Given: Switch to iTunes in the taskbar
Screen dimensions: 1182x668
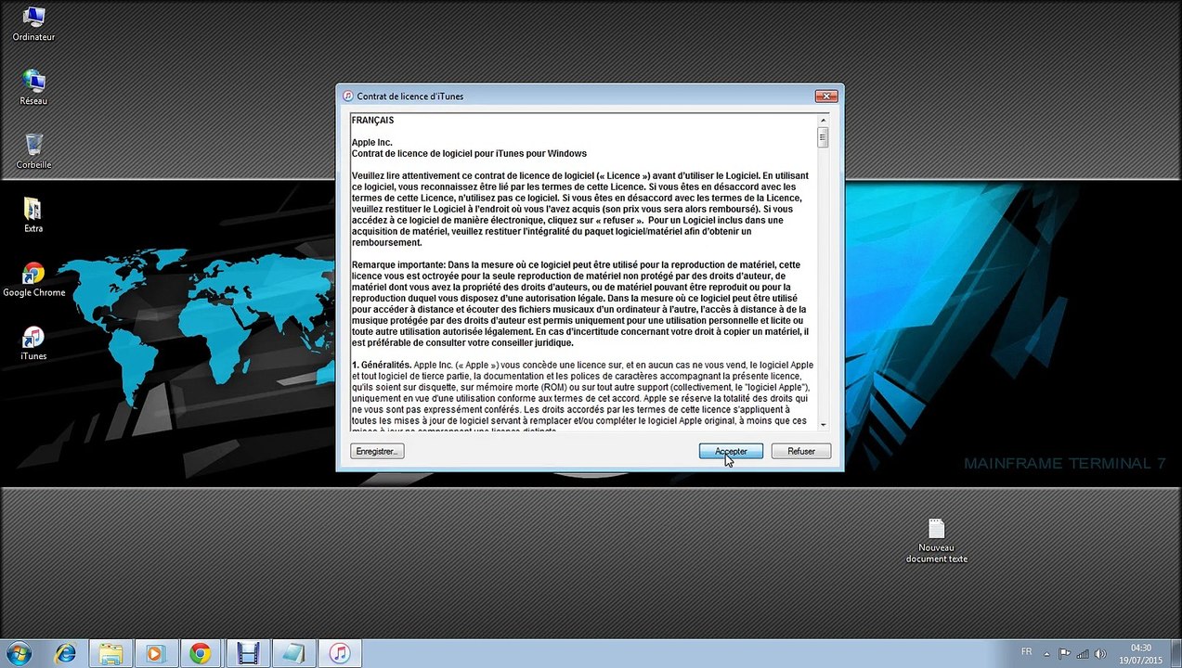Looking at the screenshot, I should 339,653.
